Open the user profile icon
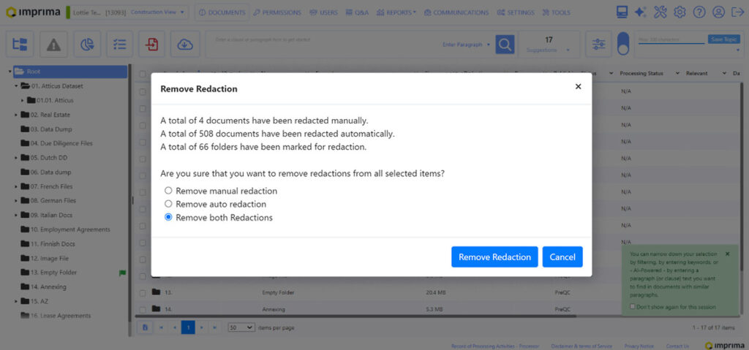The height and width of the screenshot is (350, 749). pos(718,12)
